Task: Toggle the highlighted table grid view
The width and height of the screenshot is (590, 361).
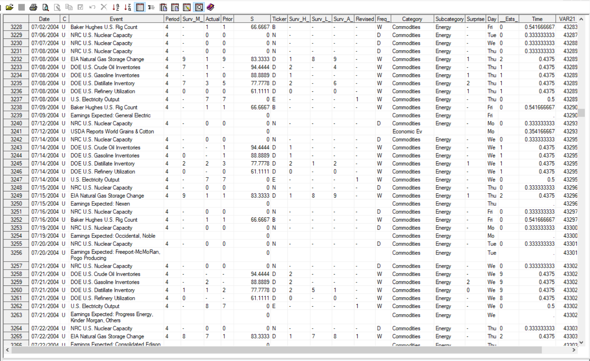Action: [140, 7]
